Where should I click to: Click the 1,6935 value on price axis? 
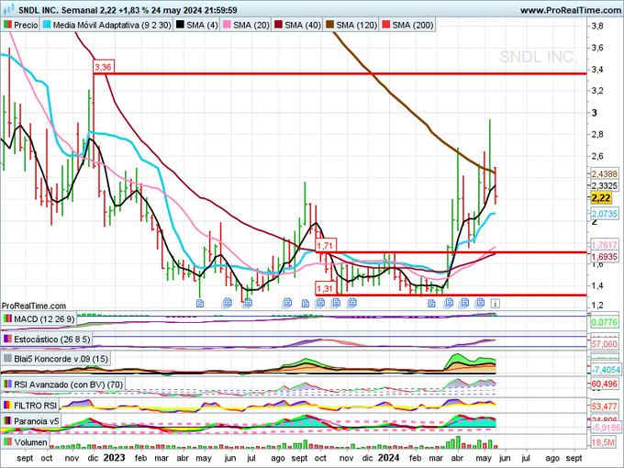coord(604,257)
